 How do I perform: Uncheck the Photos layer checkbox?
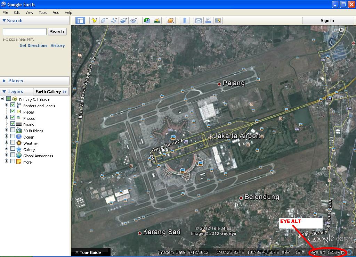pos(13,117)
